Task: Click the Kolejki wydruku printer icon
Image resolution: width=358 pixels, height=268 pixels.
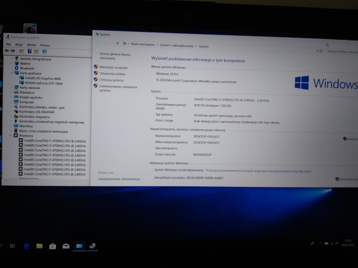Action: click(16, 97)
